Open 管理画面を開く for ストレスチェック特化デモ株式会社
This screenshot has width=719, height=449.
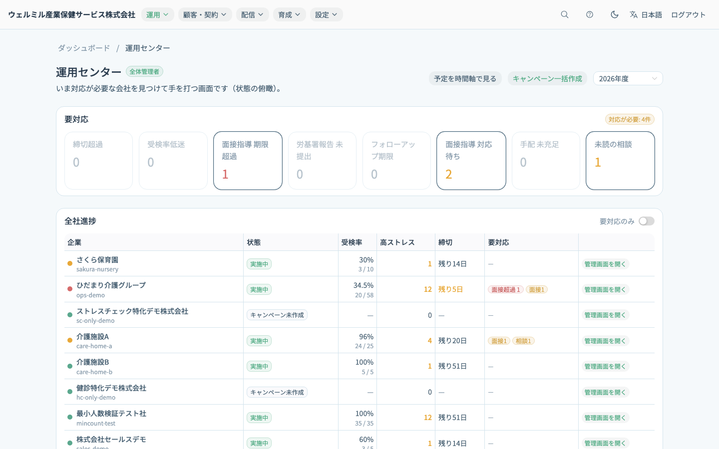point(605,315)
